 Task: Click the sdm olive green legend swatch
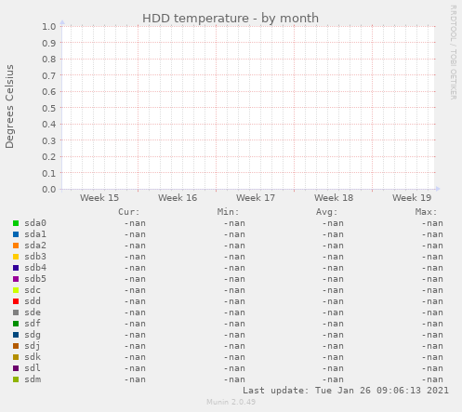pos(16,379)
